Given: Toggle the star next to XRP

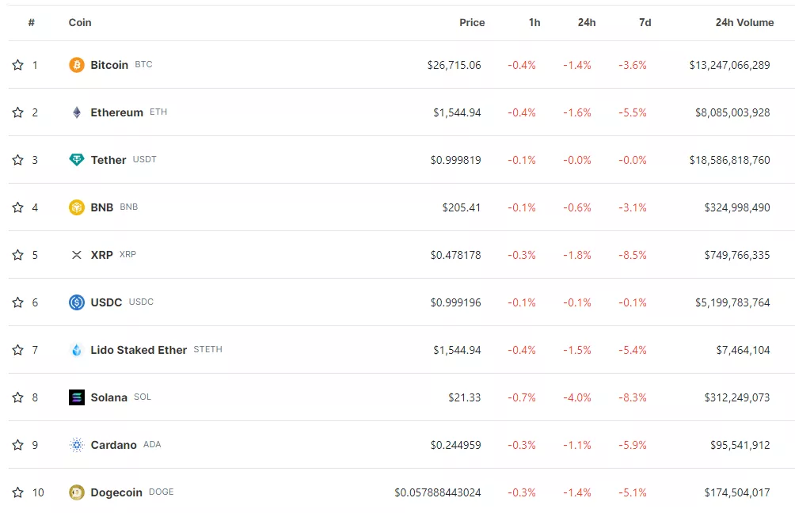Looking at the screenshot, I should (18, 255).
